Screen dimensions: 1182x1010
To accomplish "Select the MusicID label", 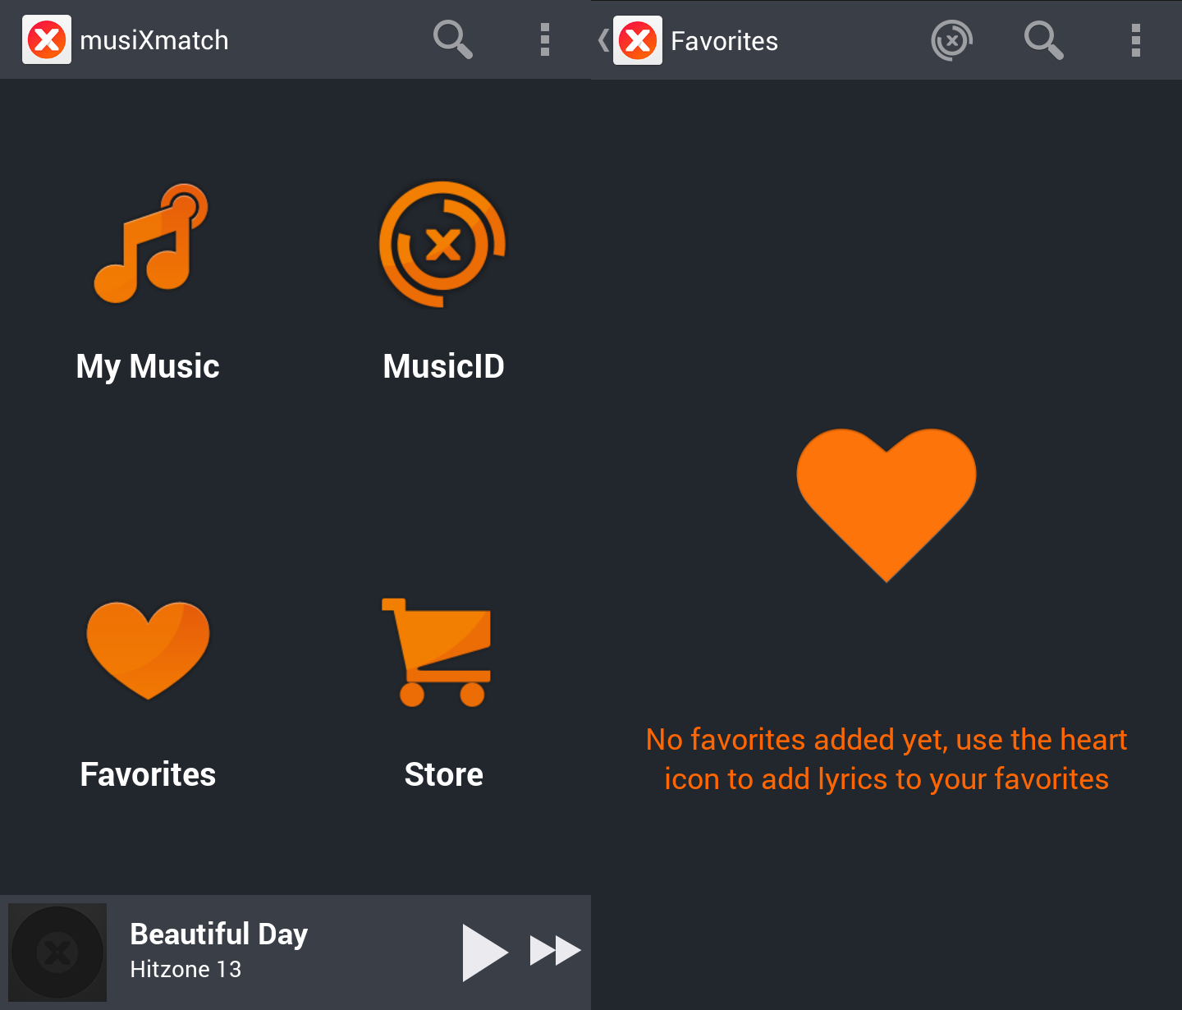I will coord(443,366).
